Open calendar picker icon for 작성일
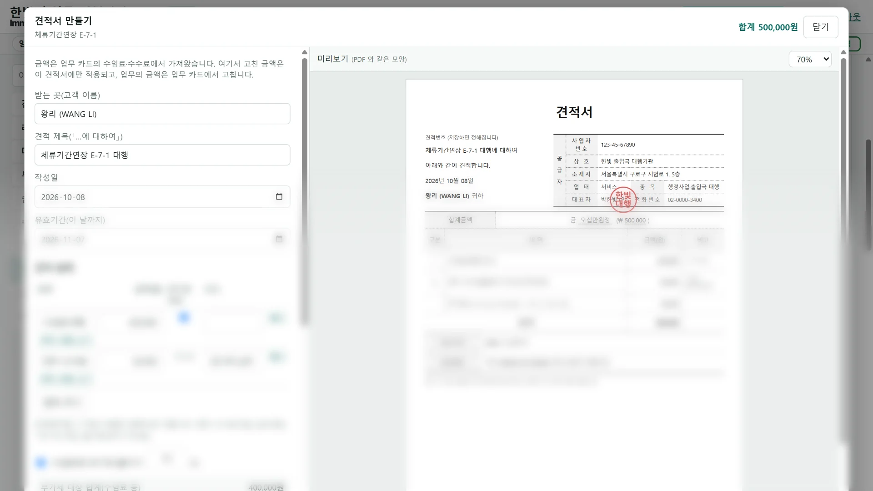873x491 pixels. tap(279, 197)
